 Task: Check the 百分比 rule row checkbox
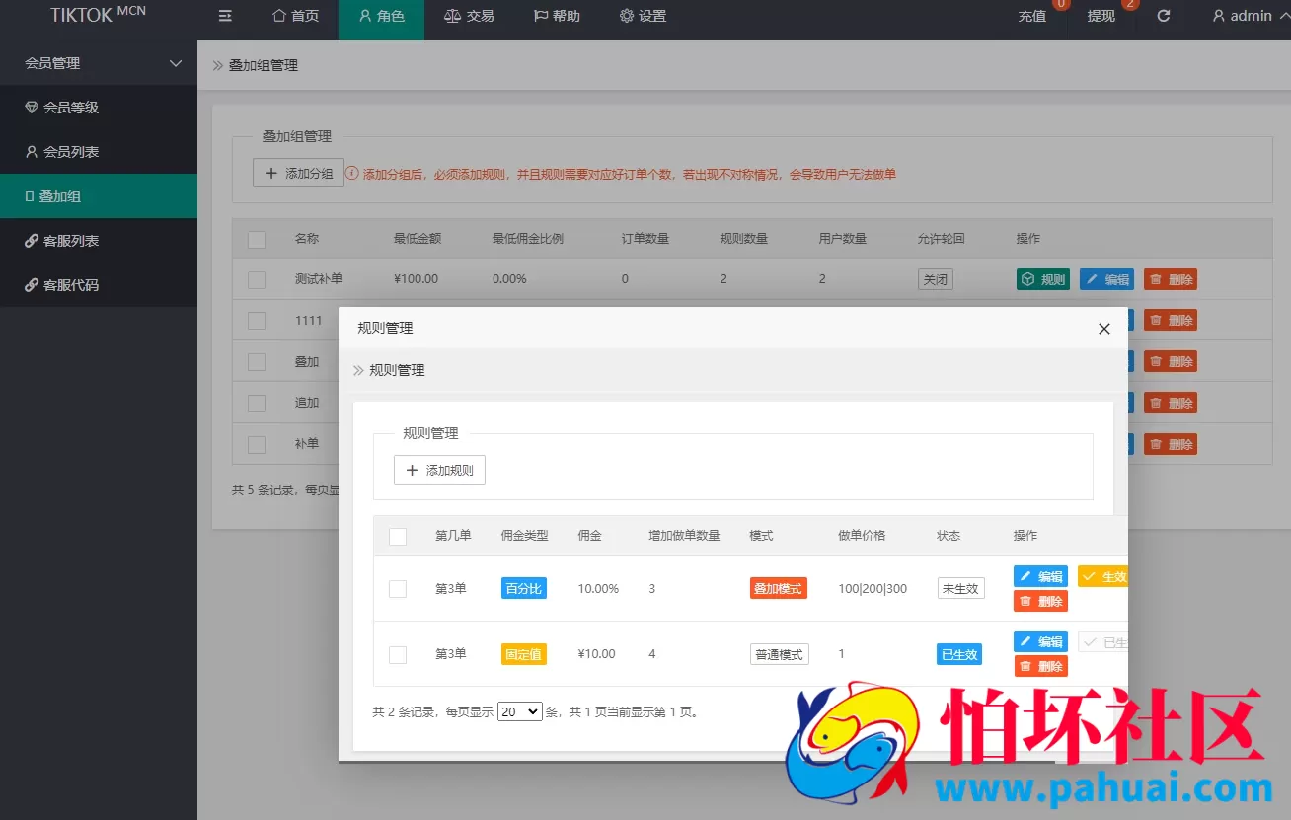(398, 589)
